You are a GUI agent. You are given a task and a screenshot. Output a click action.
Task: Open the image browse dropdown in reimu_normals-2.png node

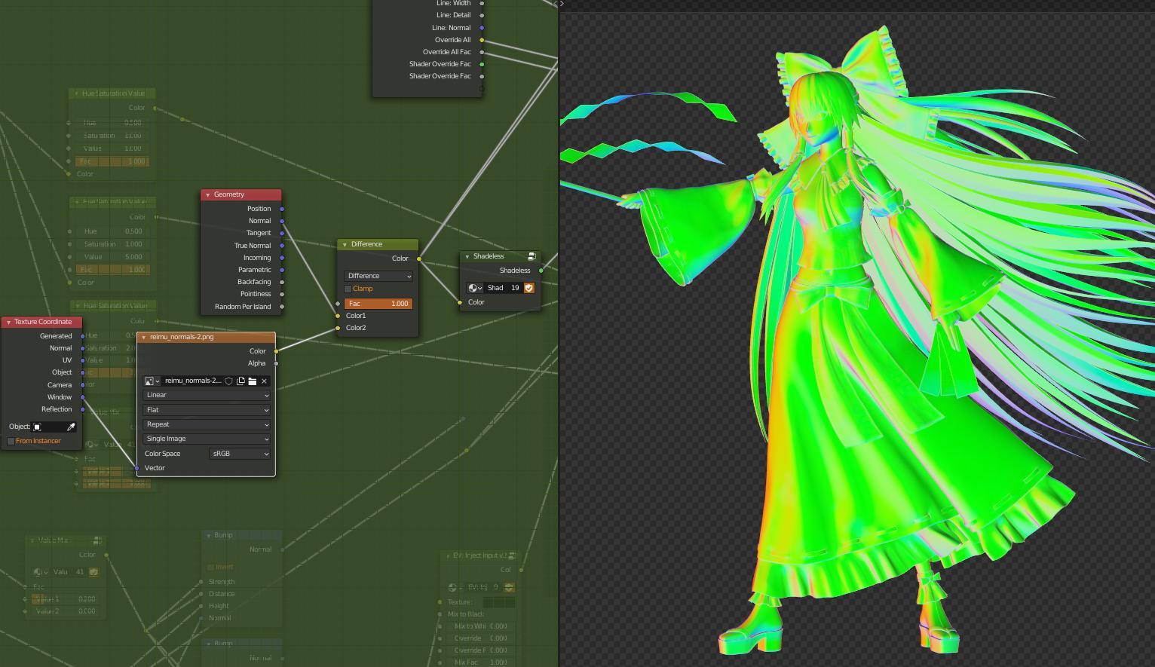(152, 381)
